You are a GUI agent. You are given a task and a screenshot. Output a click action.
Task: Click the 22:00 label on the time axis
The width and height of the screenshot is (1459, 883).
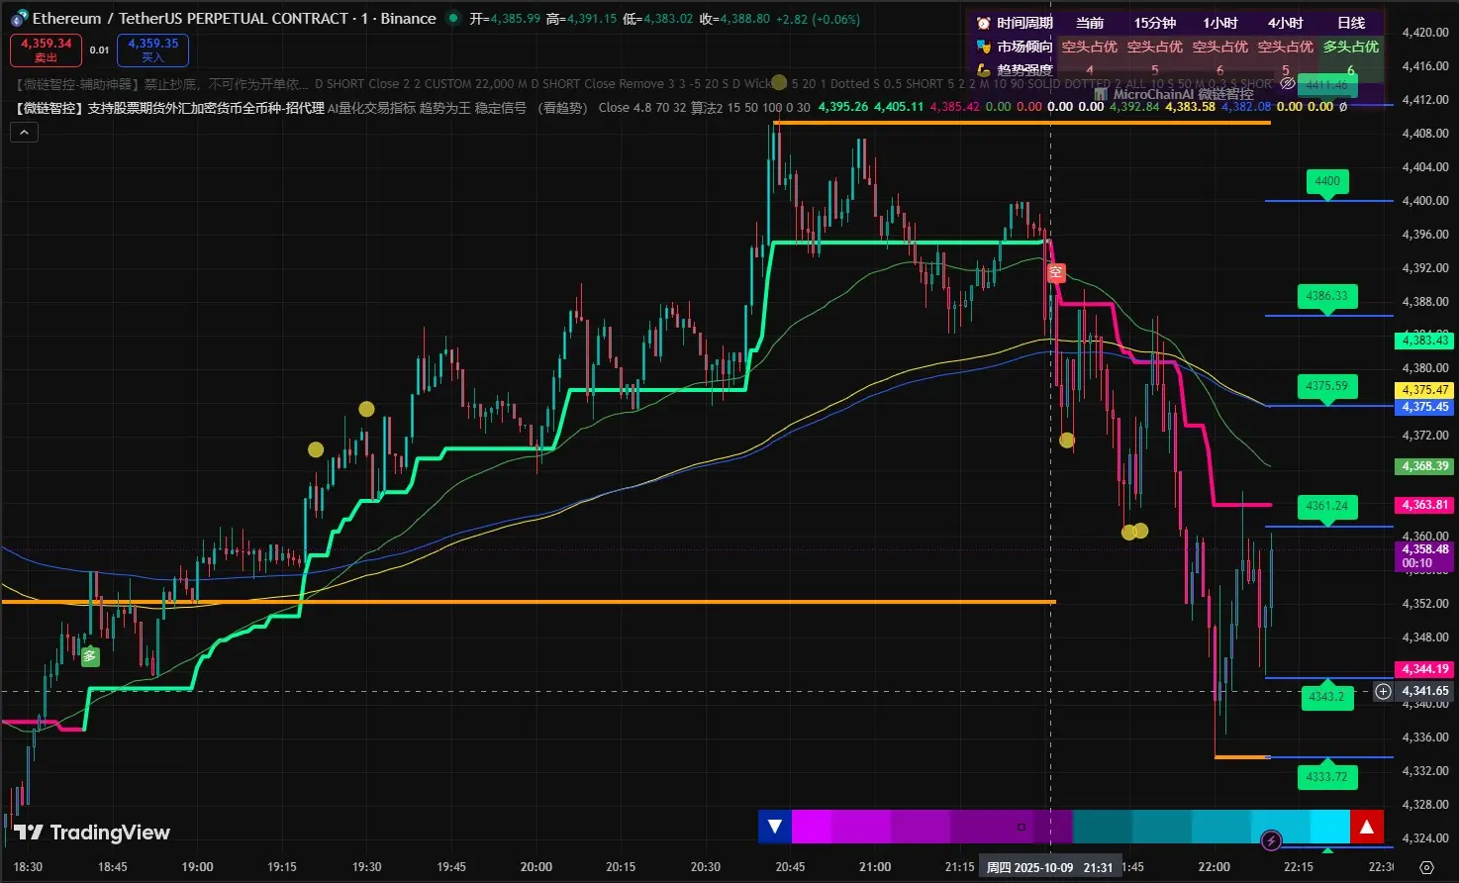(x=1215, y=867)
